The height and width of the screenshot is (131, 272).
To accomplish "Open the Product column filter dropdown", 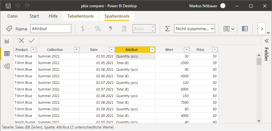I will point(33,50).
